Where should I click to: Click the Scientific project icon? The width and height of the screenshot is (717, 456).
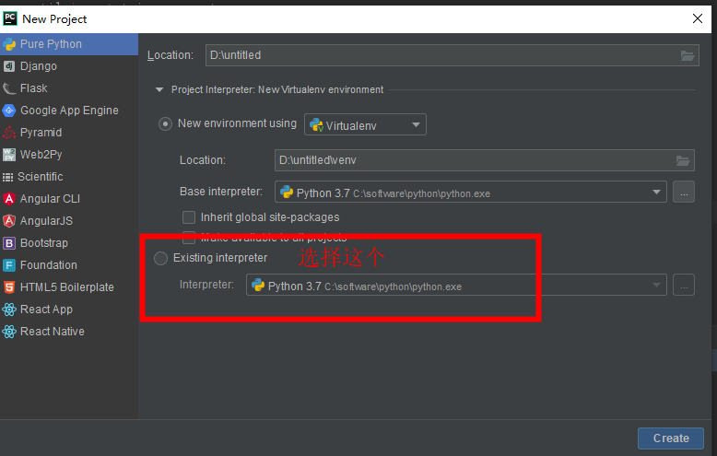7,177
